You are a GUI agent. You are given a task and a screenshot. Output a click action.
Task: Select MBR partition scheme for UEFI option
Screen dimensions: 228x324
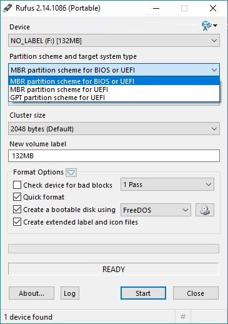tap(114, 89)
